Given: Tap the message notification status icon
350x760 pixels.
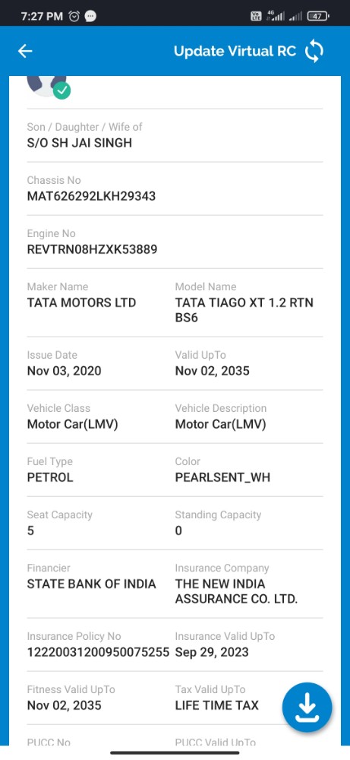Looking at the screenshot, I should (90, 16).
